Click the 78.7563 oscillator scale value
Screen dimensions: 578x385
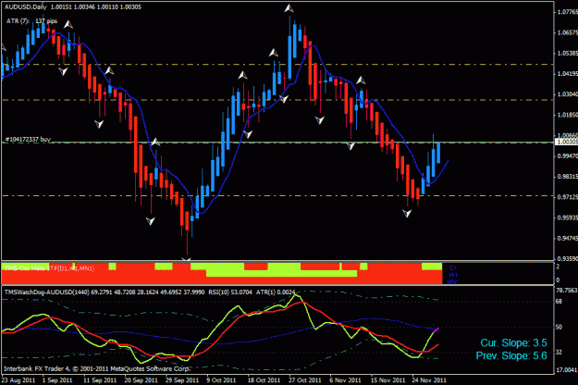coord(566,291)
